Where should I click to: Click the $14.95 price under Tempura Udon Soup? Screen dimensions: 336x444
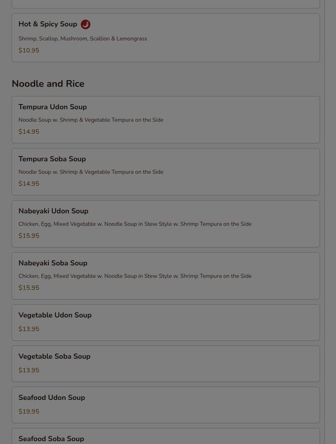[29, 132]
